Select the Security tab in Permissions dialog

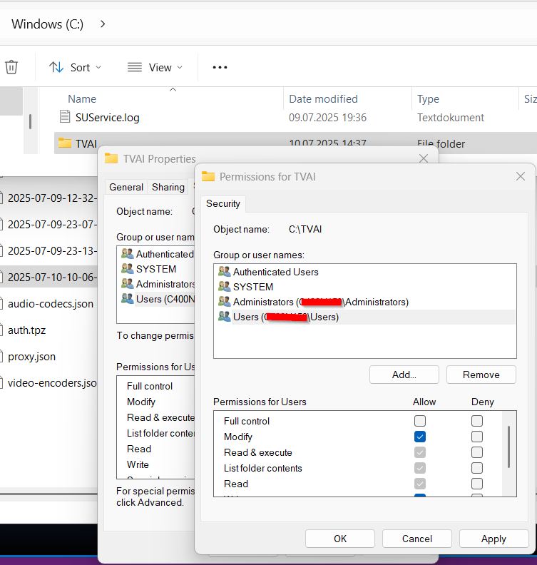click(223, 203)
